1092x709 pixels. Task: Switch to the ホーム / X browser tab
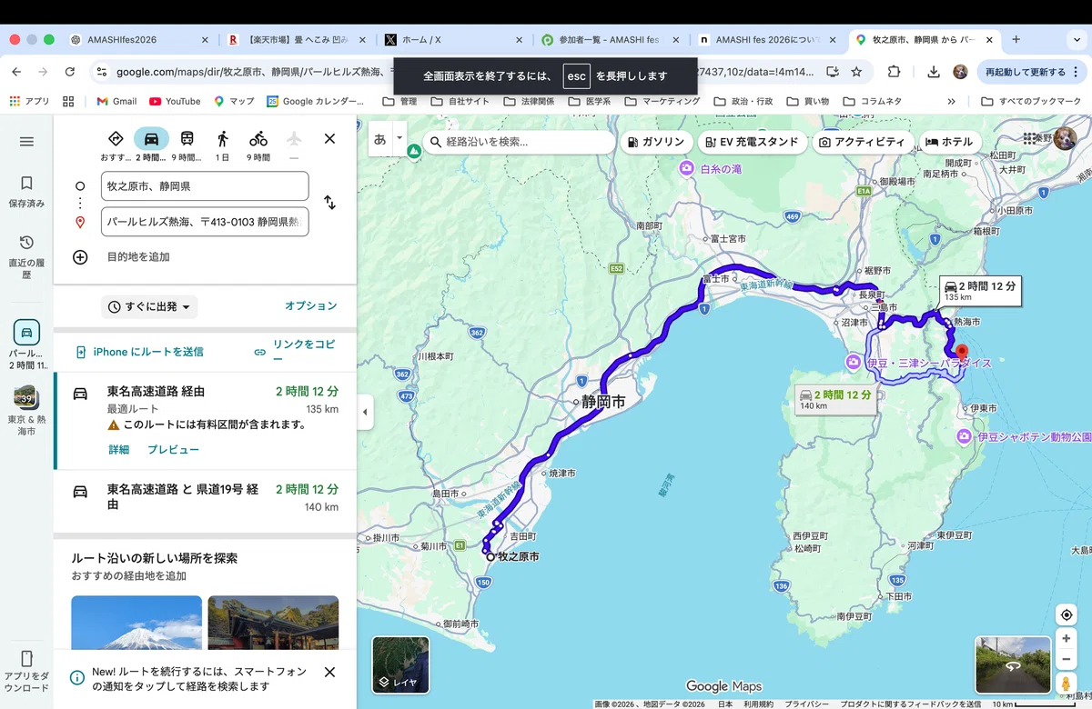[x=453, y=40]
